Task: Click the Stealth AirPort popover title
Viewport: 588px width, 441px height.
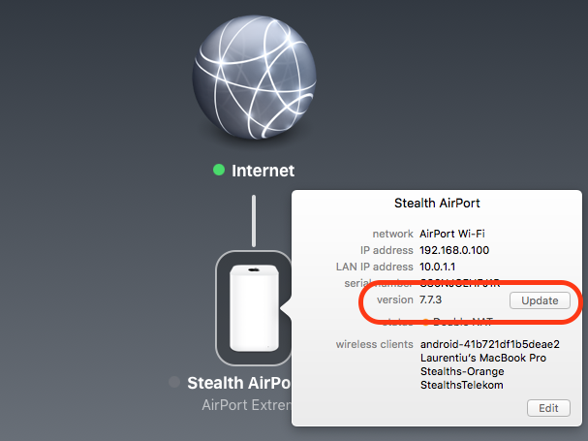Action: [437, 203]
